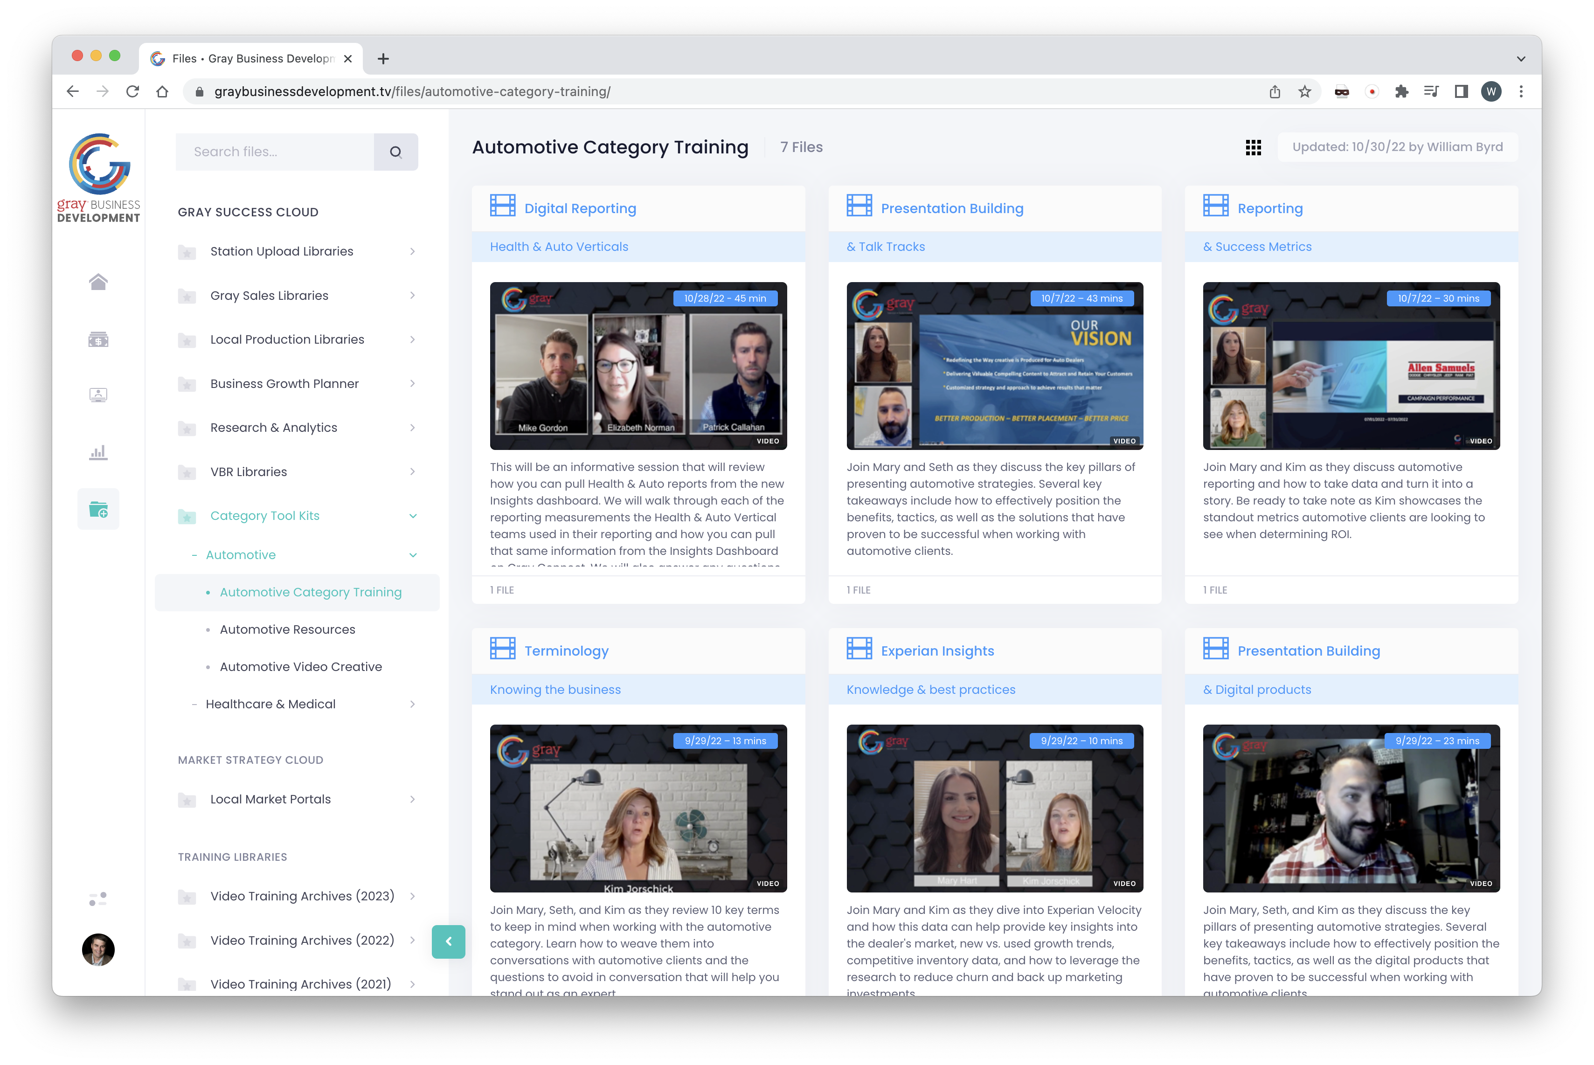Play the Digital Reporting video thumbnail
The image size is (1594, 1065).
pyautogui.click(x=638, y=366)
